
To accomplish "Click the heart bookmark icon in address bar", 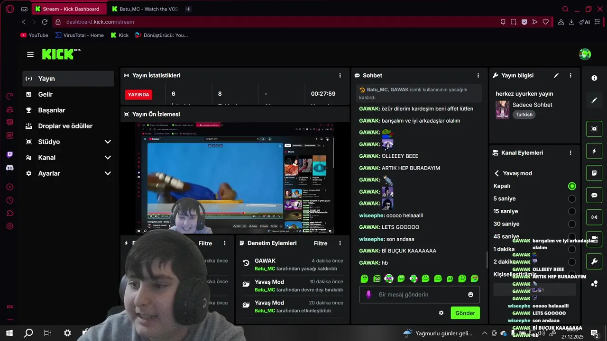I will (546, 22).
